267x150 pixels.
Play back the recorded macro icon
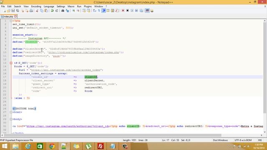tap(132, 11)
